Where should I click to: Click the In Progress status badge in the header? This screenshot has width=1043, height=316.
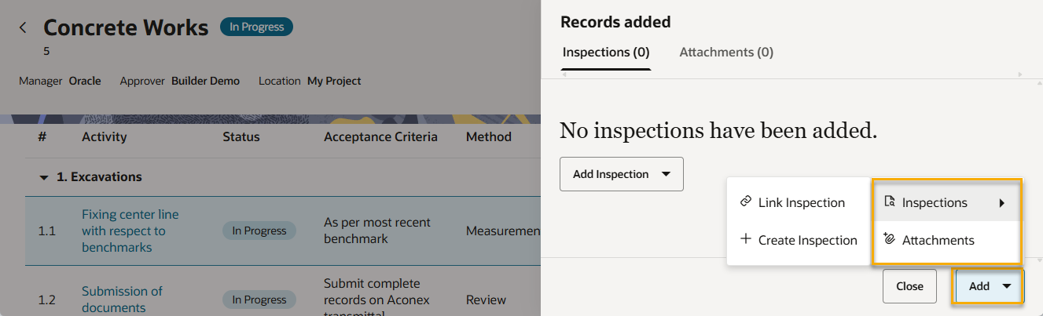click(x=256, y=27)
